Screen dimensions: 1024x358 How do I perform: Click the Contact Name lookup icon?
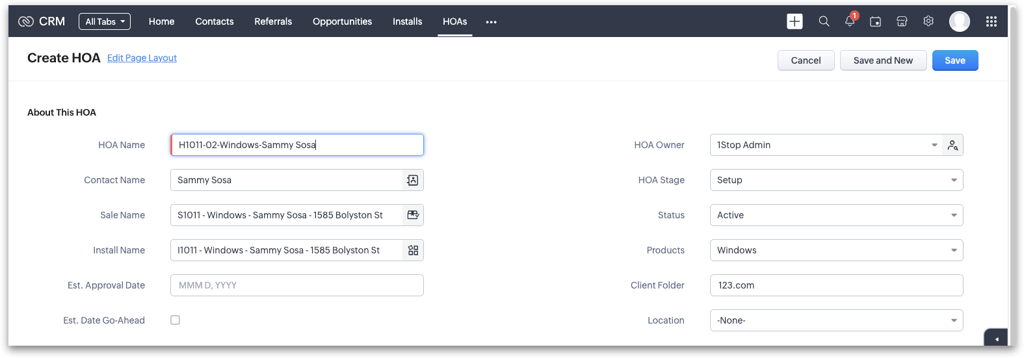[413, 180]
